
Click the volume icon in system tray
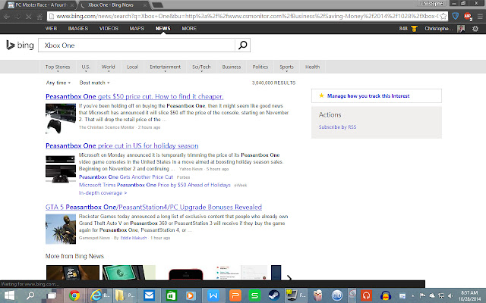coord(450,296)
